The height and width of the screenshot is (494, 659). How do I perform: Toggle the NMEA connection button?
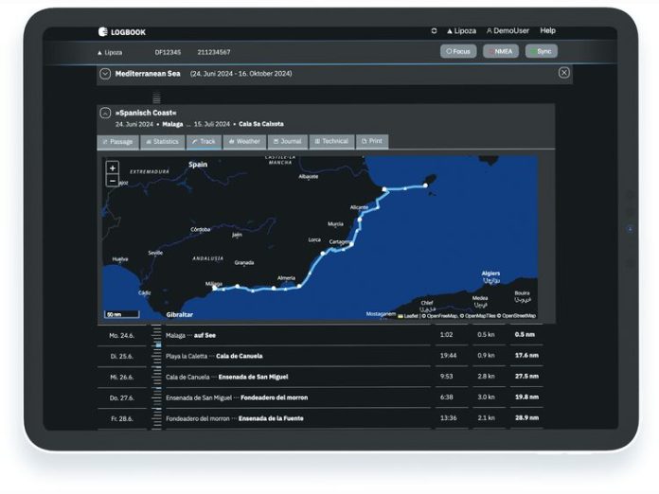pyautogui.click(x=501, y=51)
